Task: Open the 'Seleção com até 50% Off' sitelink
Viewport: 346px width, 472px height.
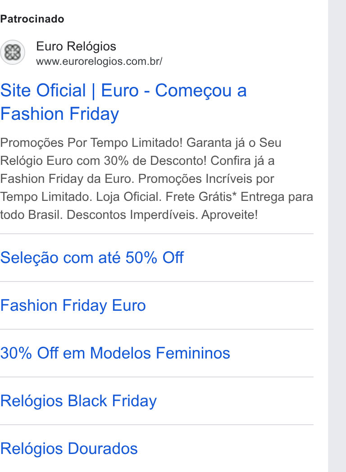Action: point(92,258)
